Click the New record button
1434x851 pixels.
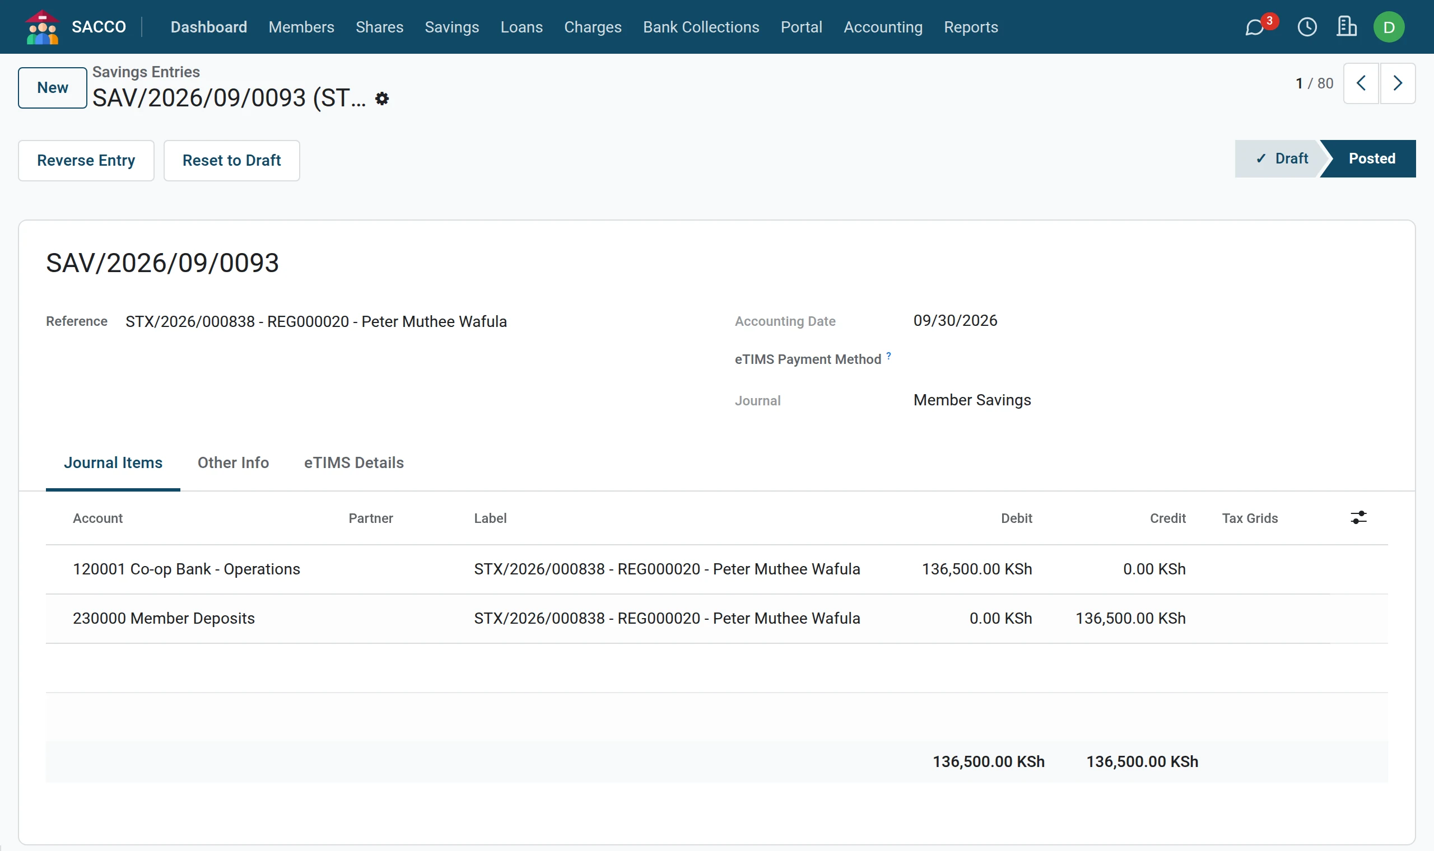52,87
